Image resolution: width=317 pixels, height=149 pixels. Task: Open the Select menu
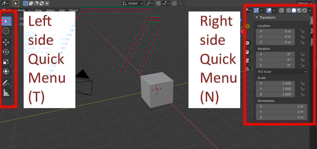[x=50, y=10]
